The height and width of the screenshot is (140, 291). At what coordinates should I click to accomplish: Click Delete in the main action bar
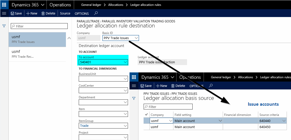(x=48, y=13)
